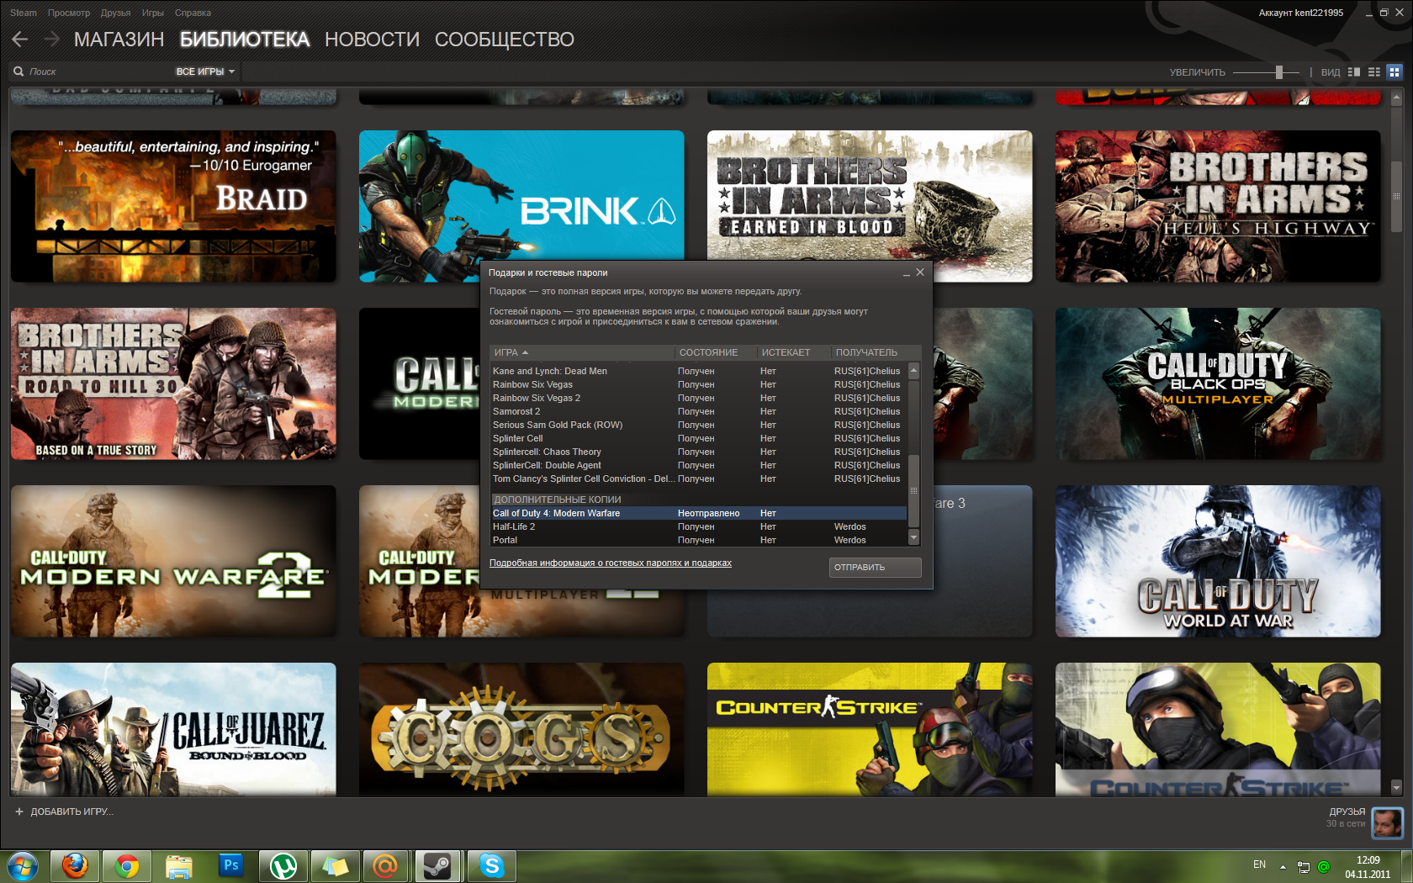The image size is (1413, 883).
Task: Open Skype from the taskbar
Action: 491,866
